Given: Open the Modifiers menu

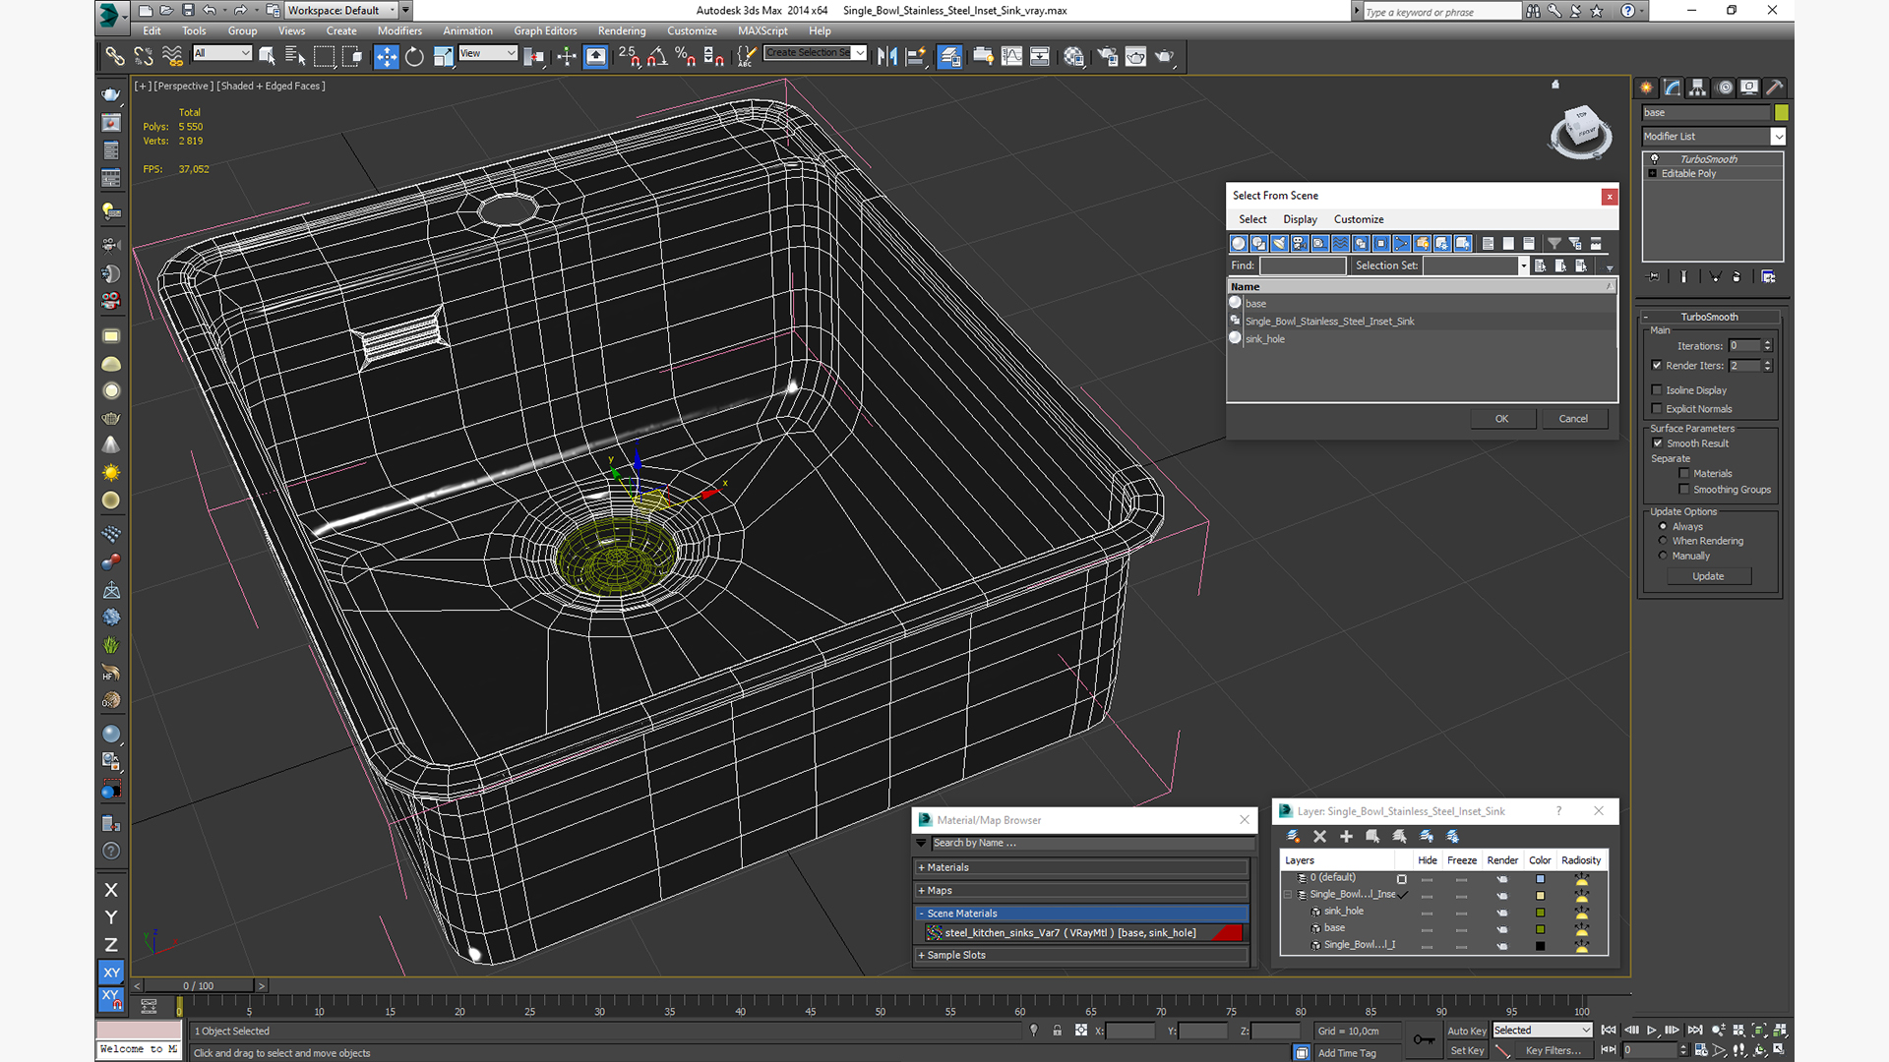Looking at the screenshot, I should click(399, 30).
